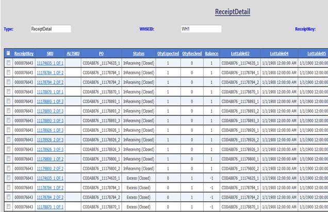Open SKU 11174635 1 OF 1 in Excess row
Image resolution: width=328 pixels, height=212 pixels.
tap(50, 178)
